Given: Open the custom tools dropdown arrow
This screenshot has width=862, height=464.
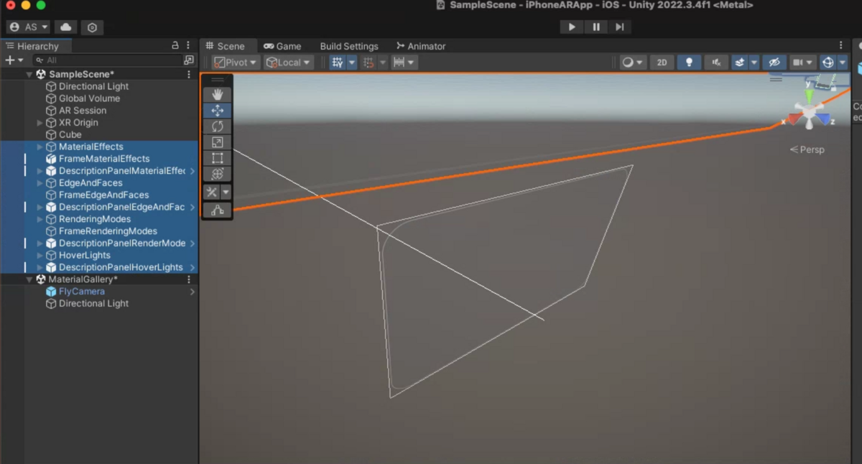Looking at the screenshot, I should click(x=226, y=192).
